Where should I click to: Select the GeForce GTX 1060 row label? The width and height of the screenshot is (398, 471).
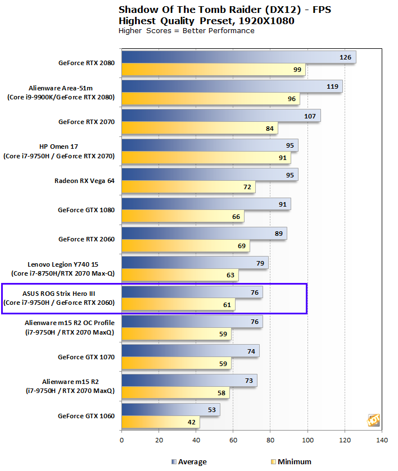coord(86,416)
